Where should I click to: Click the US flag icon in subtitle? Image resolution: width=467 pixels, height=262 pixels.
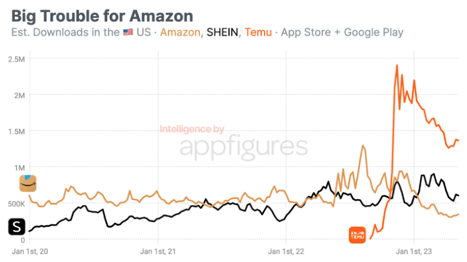(x=128, y=32)
